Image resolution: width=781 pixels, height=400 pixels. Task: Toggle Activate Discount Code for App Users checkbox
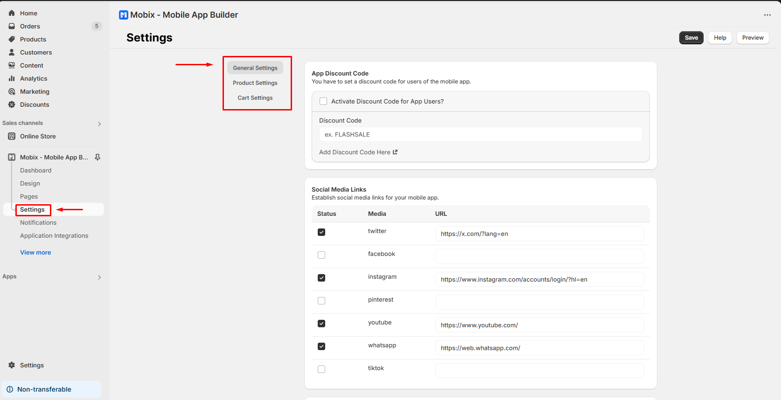pyautogui.click(x=323, y=101)
